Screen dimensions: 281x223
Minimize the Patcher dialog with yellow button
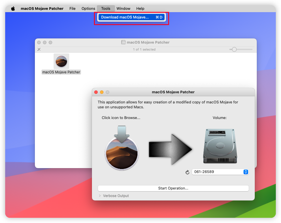(x=102, y=92)
